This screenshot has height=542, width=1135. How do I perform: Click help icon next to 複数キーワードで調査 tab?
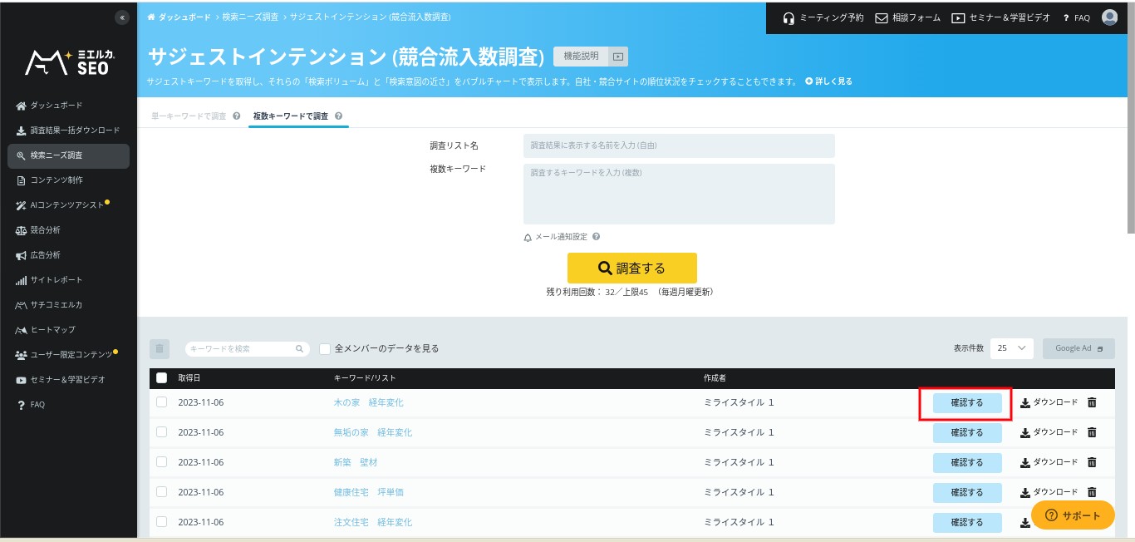coord(338,116)
